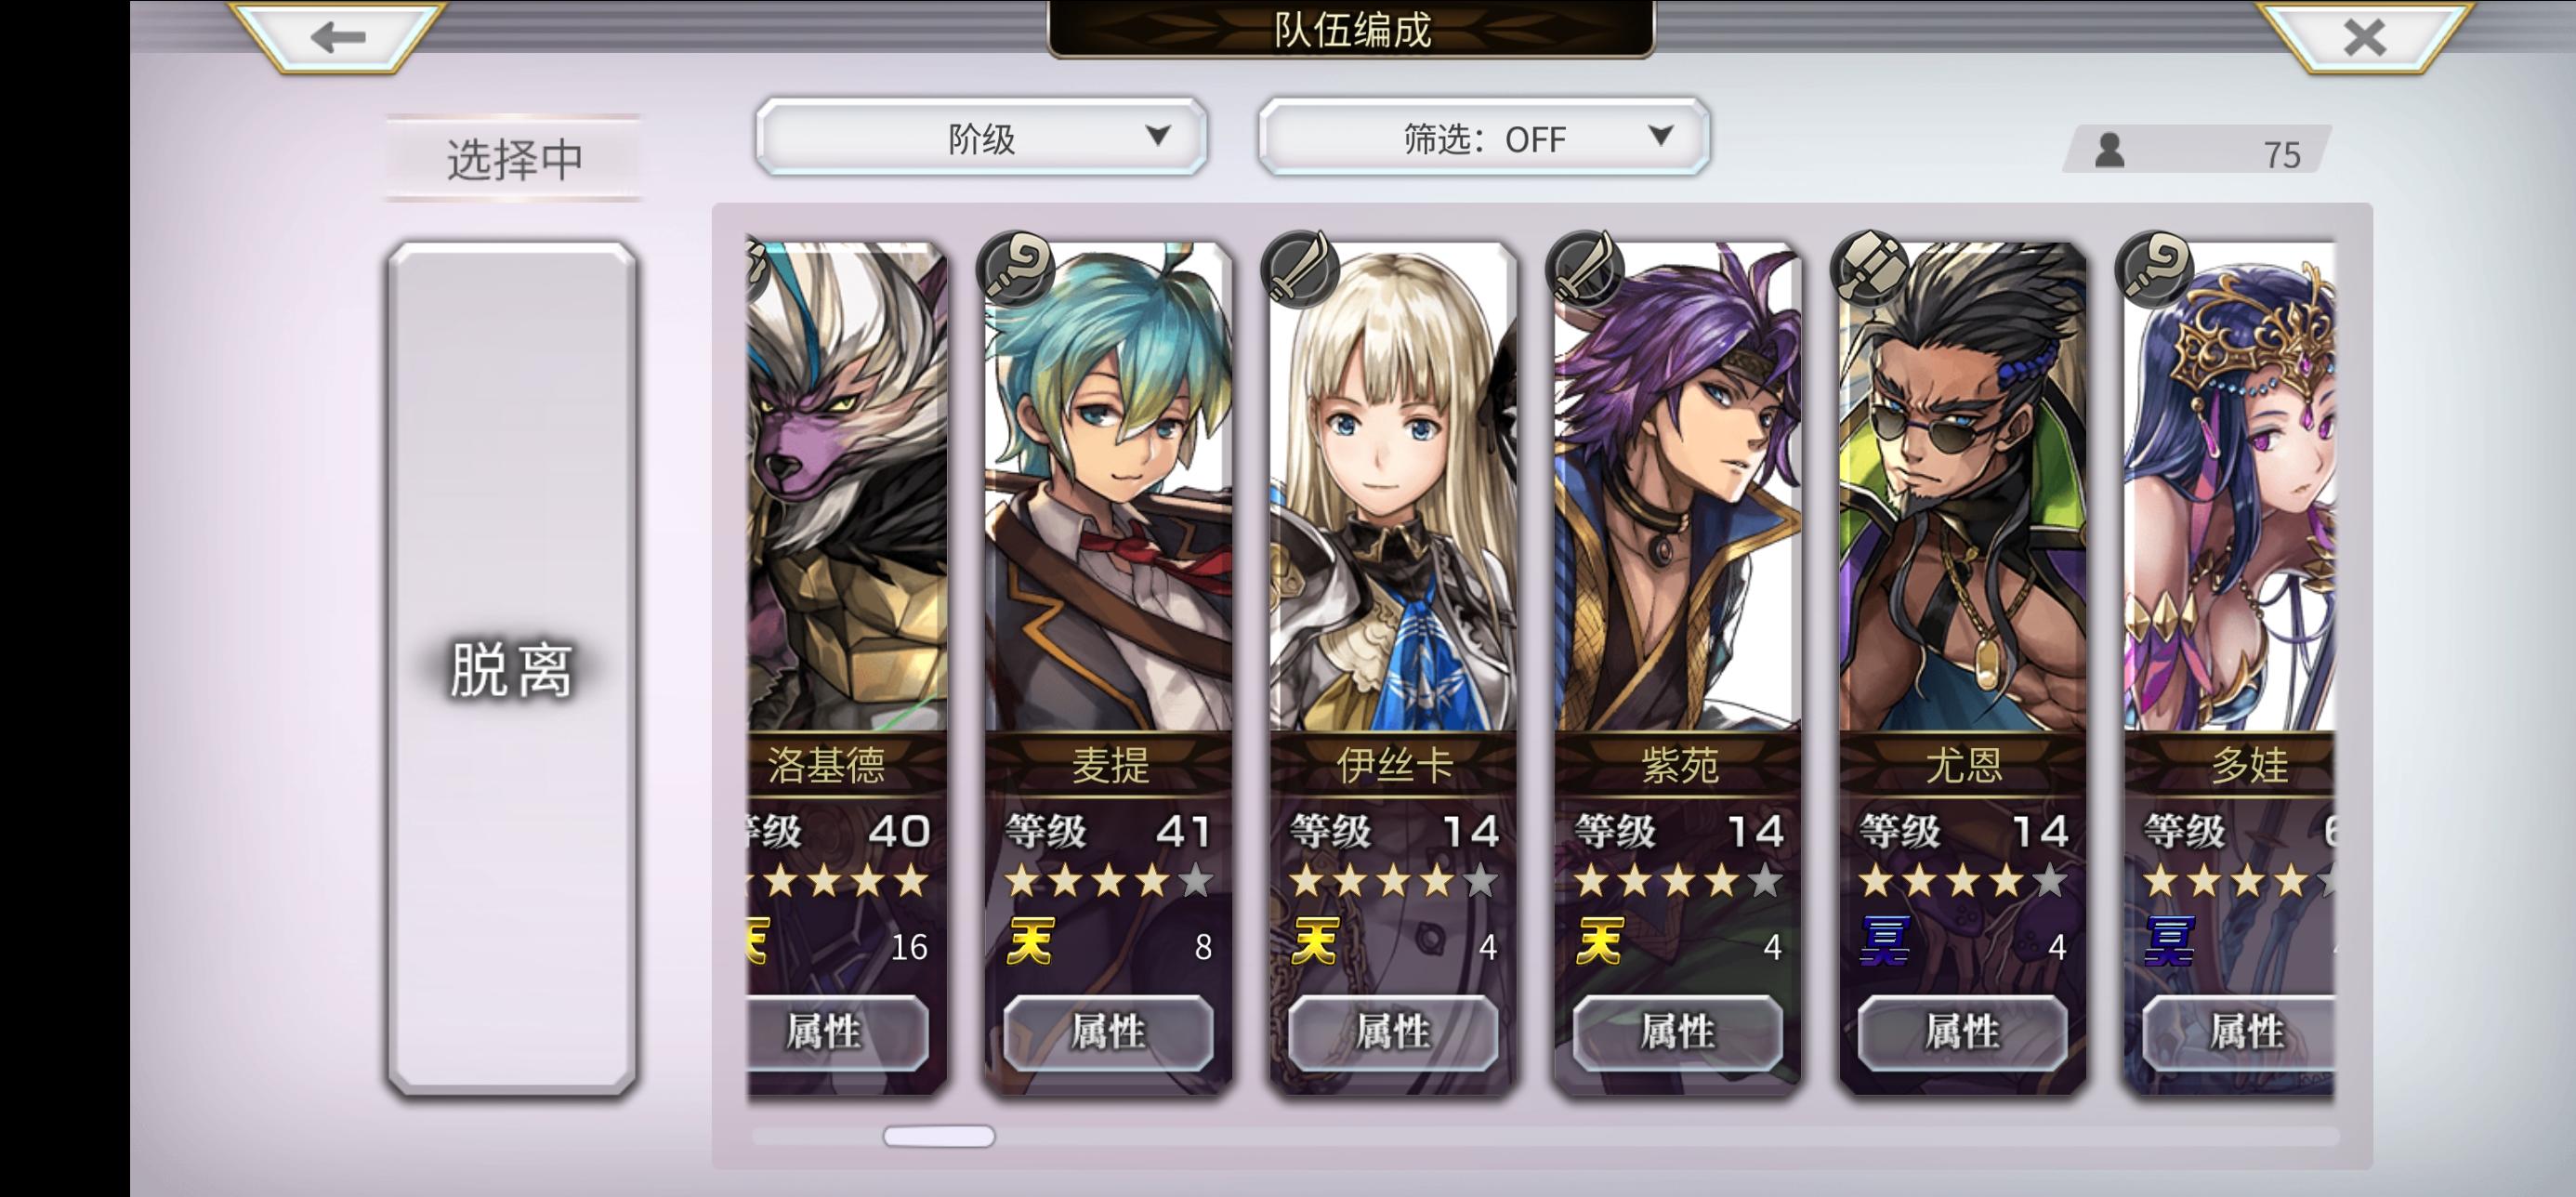2576x1197 pixels.
Task: Select the 选择中 label tab
Action: pyautogui.click(x=514, y=158)
